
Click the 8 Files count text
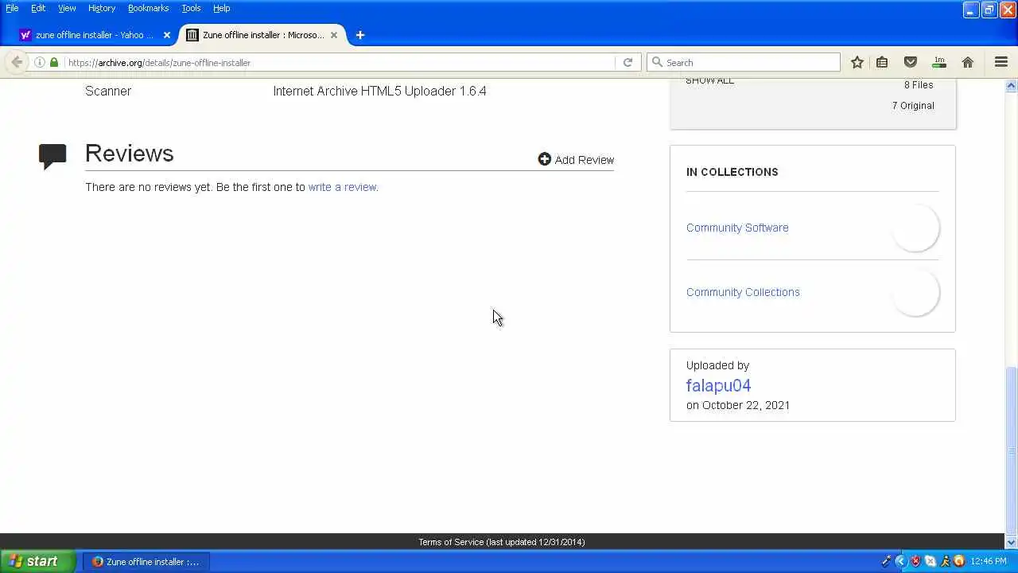pos(919,85)
